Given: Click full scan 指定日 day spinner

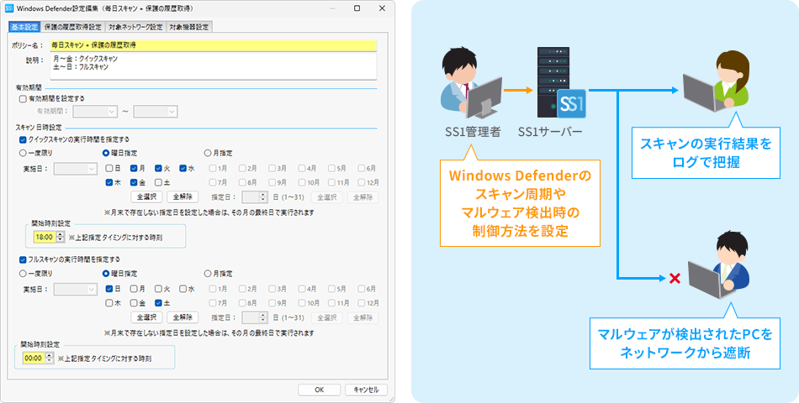Looking at the screenshot, I should tap(256, 317).
